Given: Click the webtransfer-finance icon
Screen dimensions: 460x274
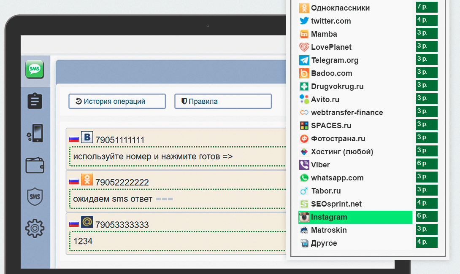Looking at the screenshot, I should pyautogui.click(x=304, y=112).
